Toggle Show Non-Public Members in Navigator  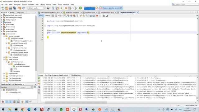pyautogui.click(x=15, y=102)
